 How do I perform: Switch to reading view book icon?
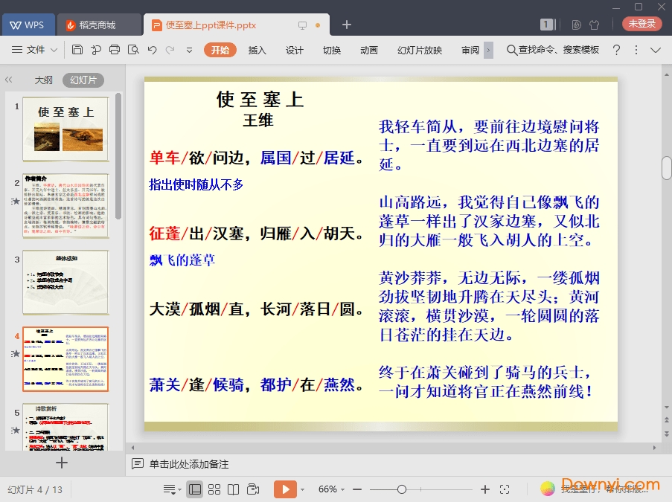pos(233,489)
